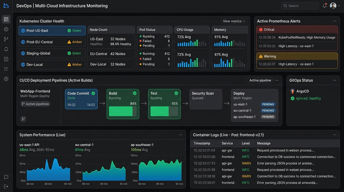Open the View metrics dropdown
The width and height of the screenshot is (344, 192).
(234, 21)
